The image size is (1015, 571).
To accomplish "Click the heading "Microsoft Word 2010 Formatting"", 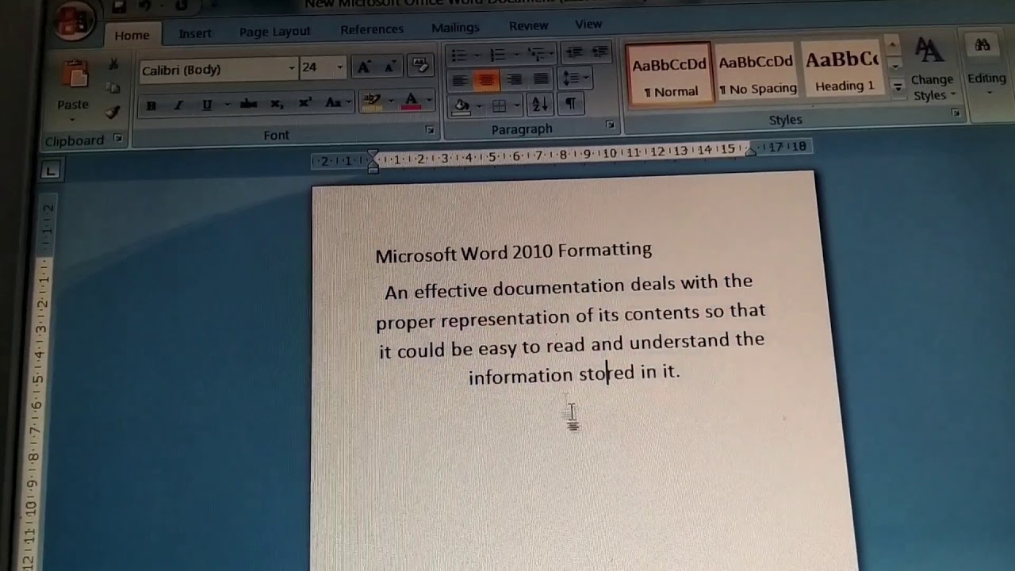I will (513, 252).
